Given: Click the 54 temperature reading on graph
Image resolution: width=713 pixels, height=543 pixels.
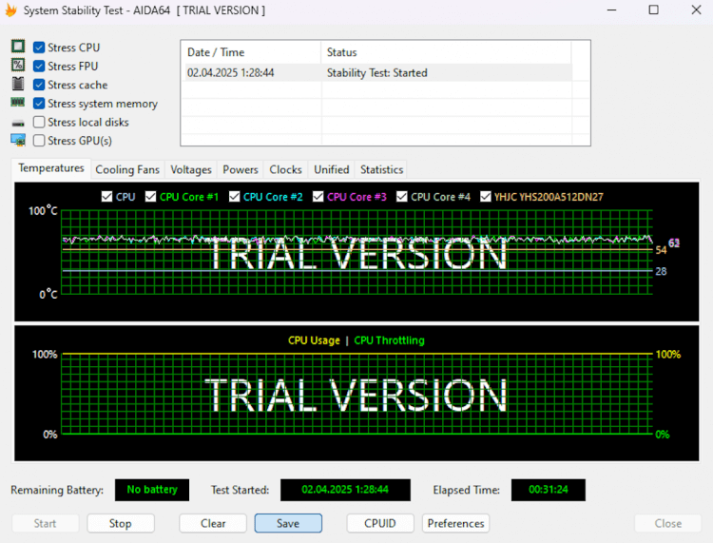Looking at the screenshot, I should pyautogui.click(x=661, y=250).
